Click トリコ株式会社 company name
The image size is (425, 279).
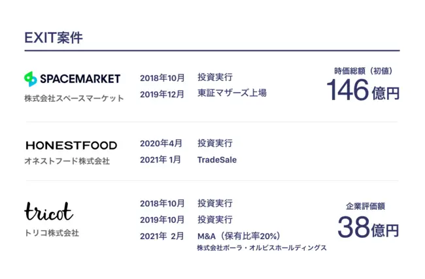click(x=52, y=233)
